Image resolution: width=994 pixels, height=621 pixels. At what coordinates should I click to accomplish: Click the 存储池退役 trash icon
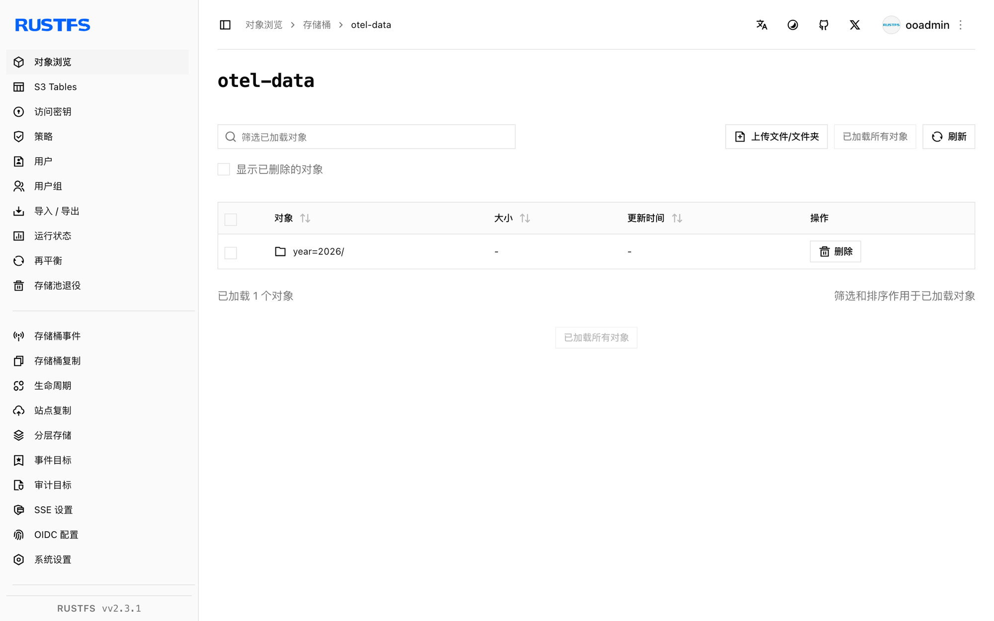(19, 286)
